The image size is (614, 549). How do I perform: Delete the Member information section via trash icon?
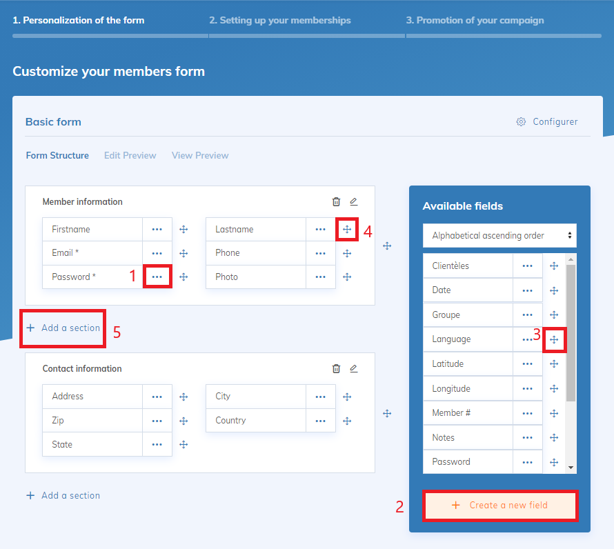[x=336, y=202]
